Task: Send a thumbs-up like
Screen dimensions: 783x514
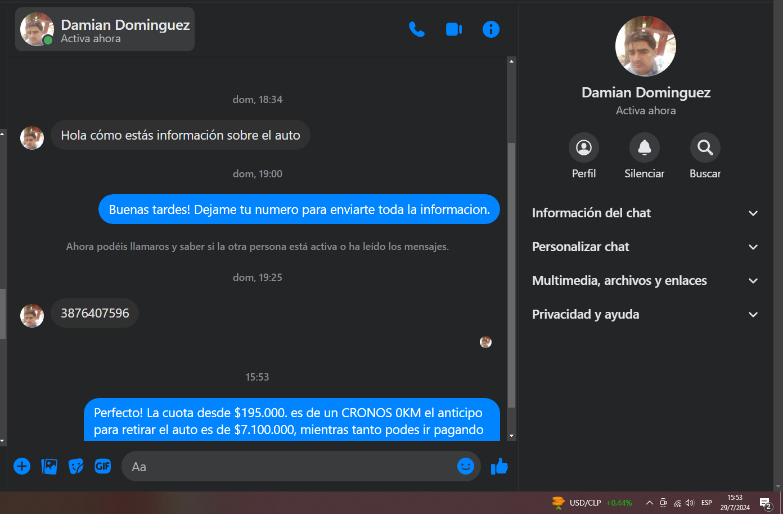Action: (x=499, y=466)
